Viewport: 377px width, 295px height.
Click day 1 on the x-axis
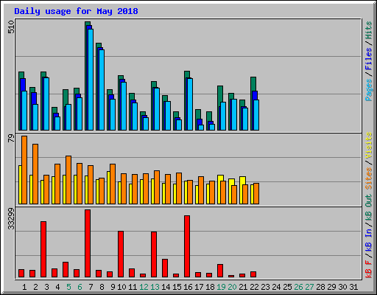pos(24,287)
